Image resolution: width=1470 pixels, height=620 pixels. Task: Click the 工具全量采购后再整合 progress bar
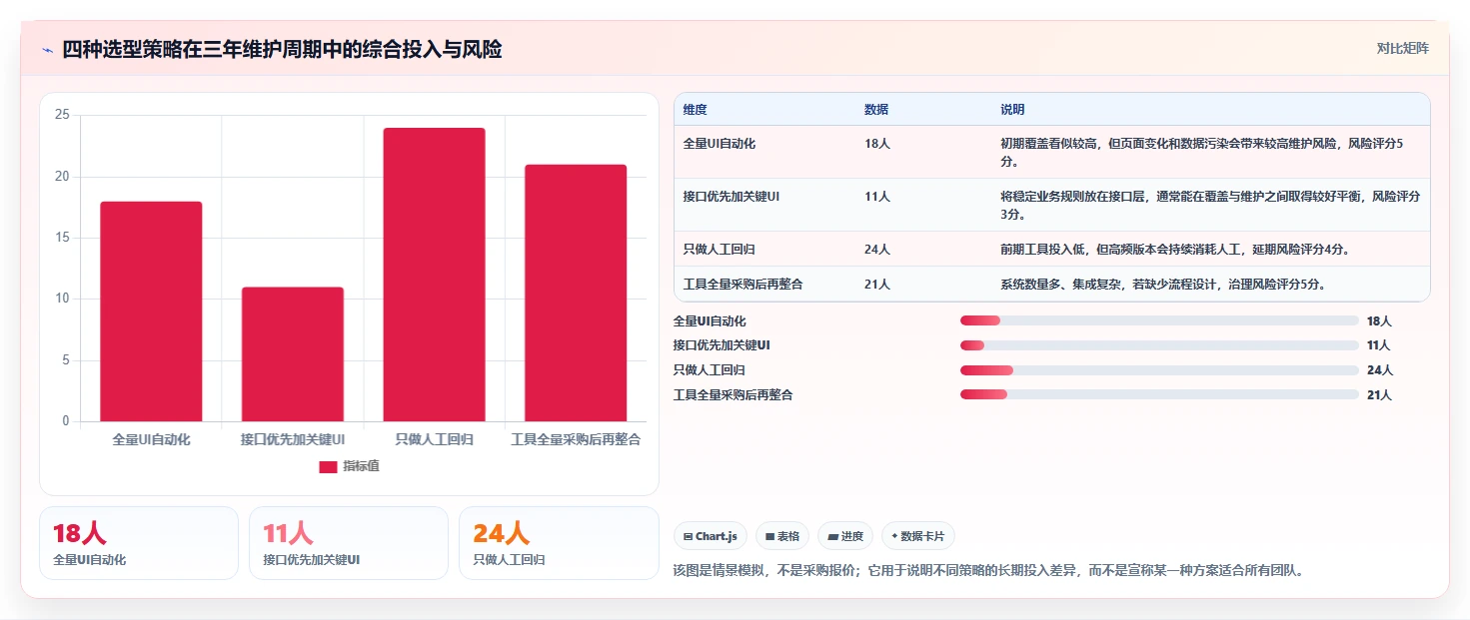click(x=1159, y=395)
